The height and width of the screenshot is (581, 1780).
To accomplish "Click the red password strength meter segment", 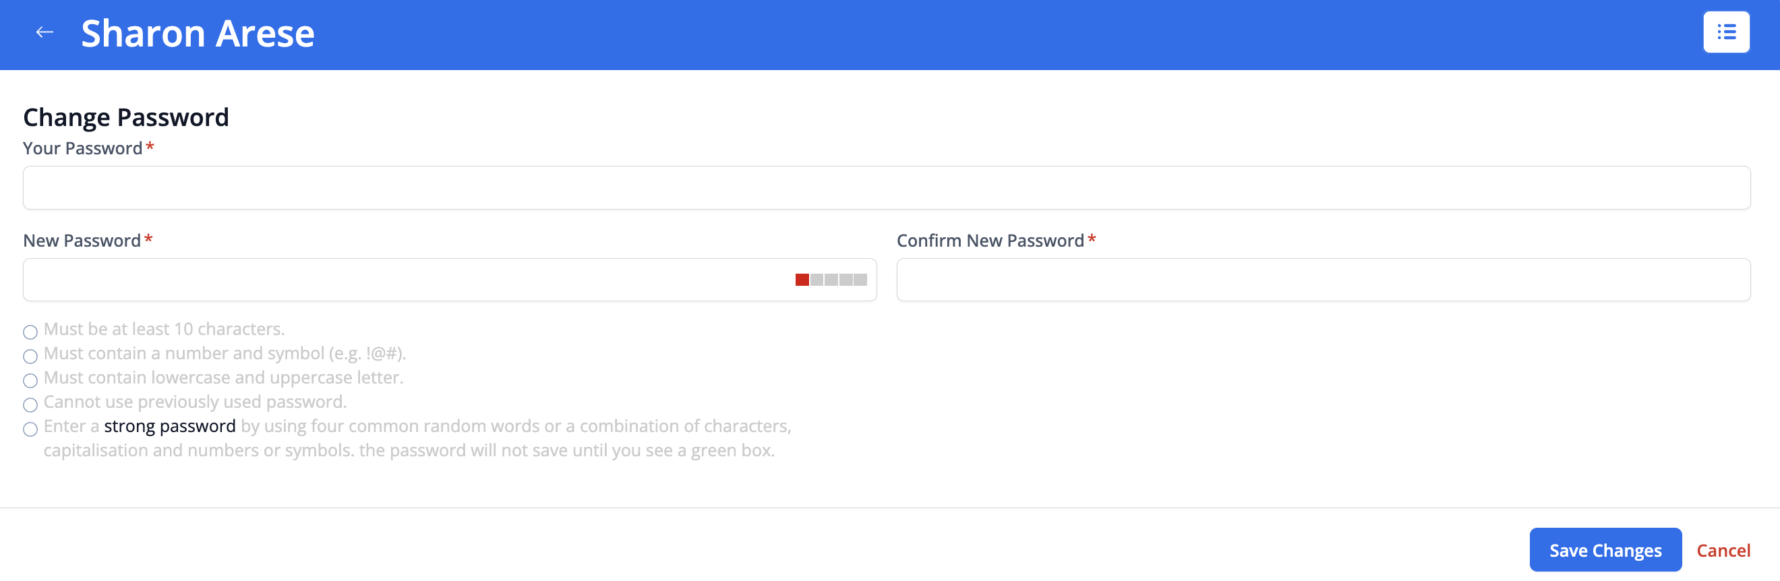I will click(802, 280).
